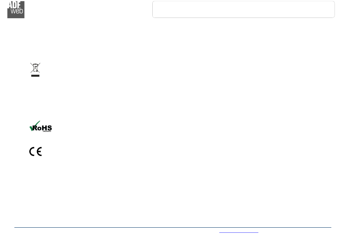Click the blue horizontal footer line

[173, 227]
